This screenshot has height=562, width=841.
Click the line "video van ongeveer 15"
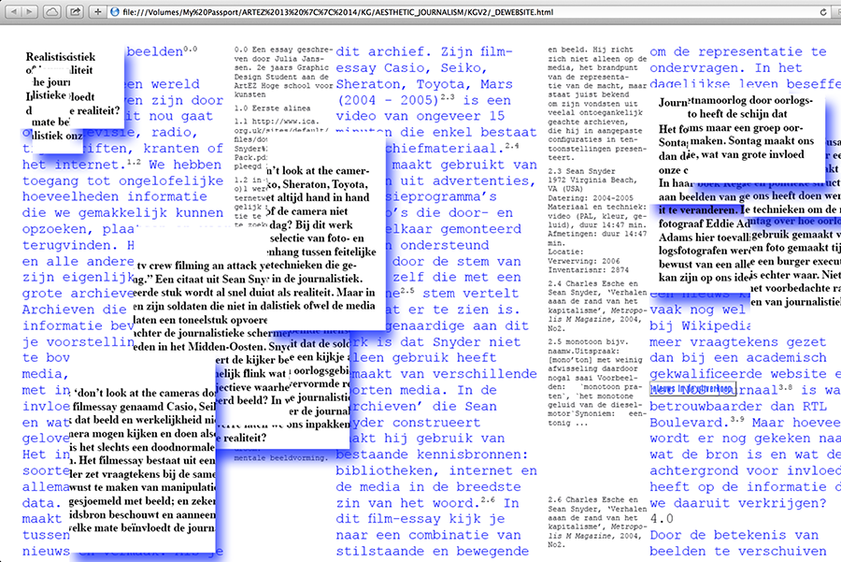[x=420, y=116]
